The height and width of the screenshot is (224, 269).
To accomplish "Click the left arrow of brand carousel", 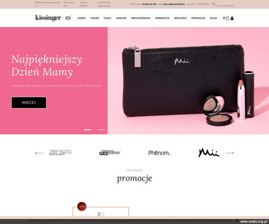I will (39, 153).
